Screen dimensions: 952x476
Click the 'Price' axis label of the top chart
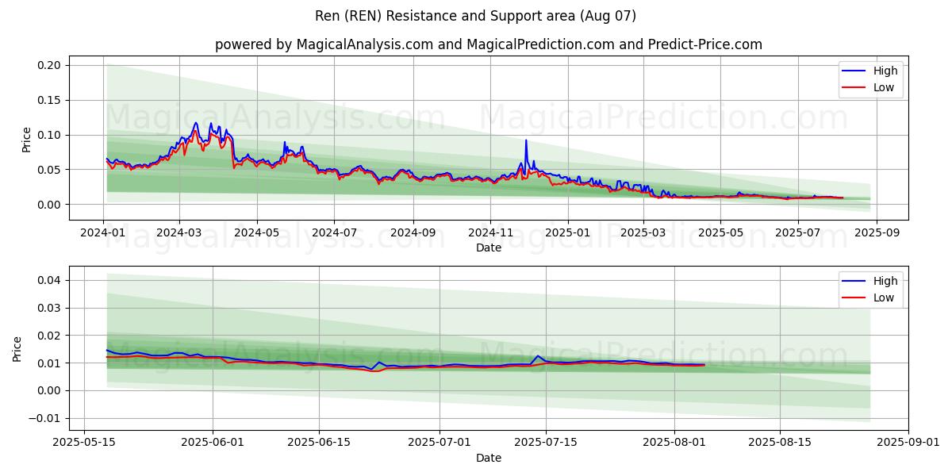26,140
